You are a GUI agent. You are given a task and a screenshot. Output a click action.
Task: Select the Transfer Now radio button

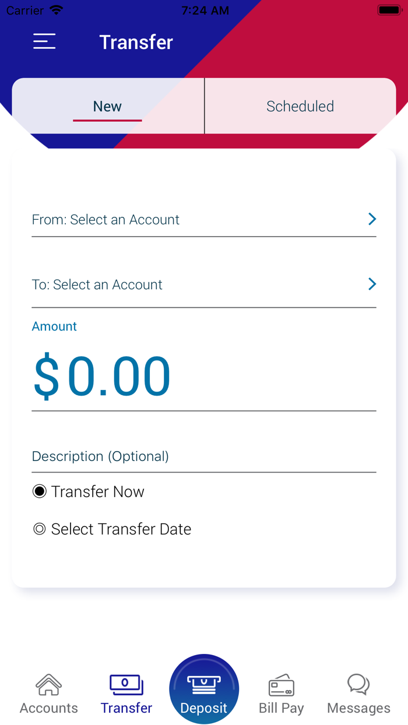pos(39,492)
